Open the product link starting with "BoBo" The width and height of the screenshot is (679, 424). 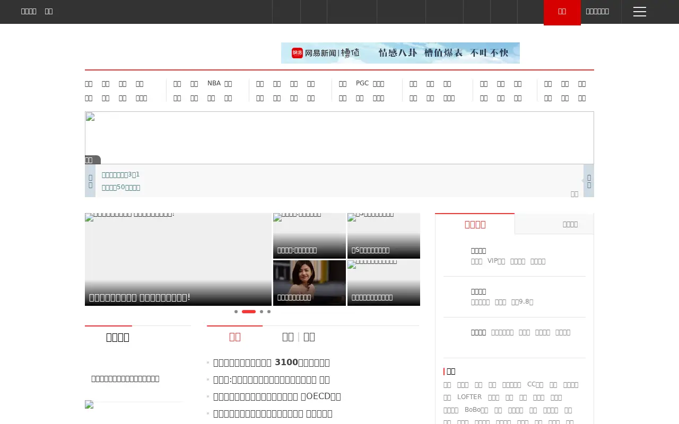pyautogui.click(x=476, y=410)
